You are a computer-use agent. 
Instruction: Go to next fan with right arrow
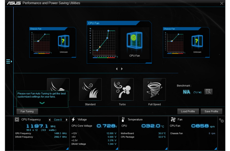[x=122, y=69]
